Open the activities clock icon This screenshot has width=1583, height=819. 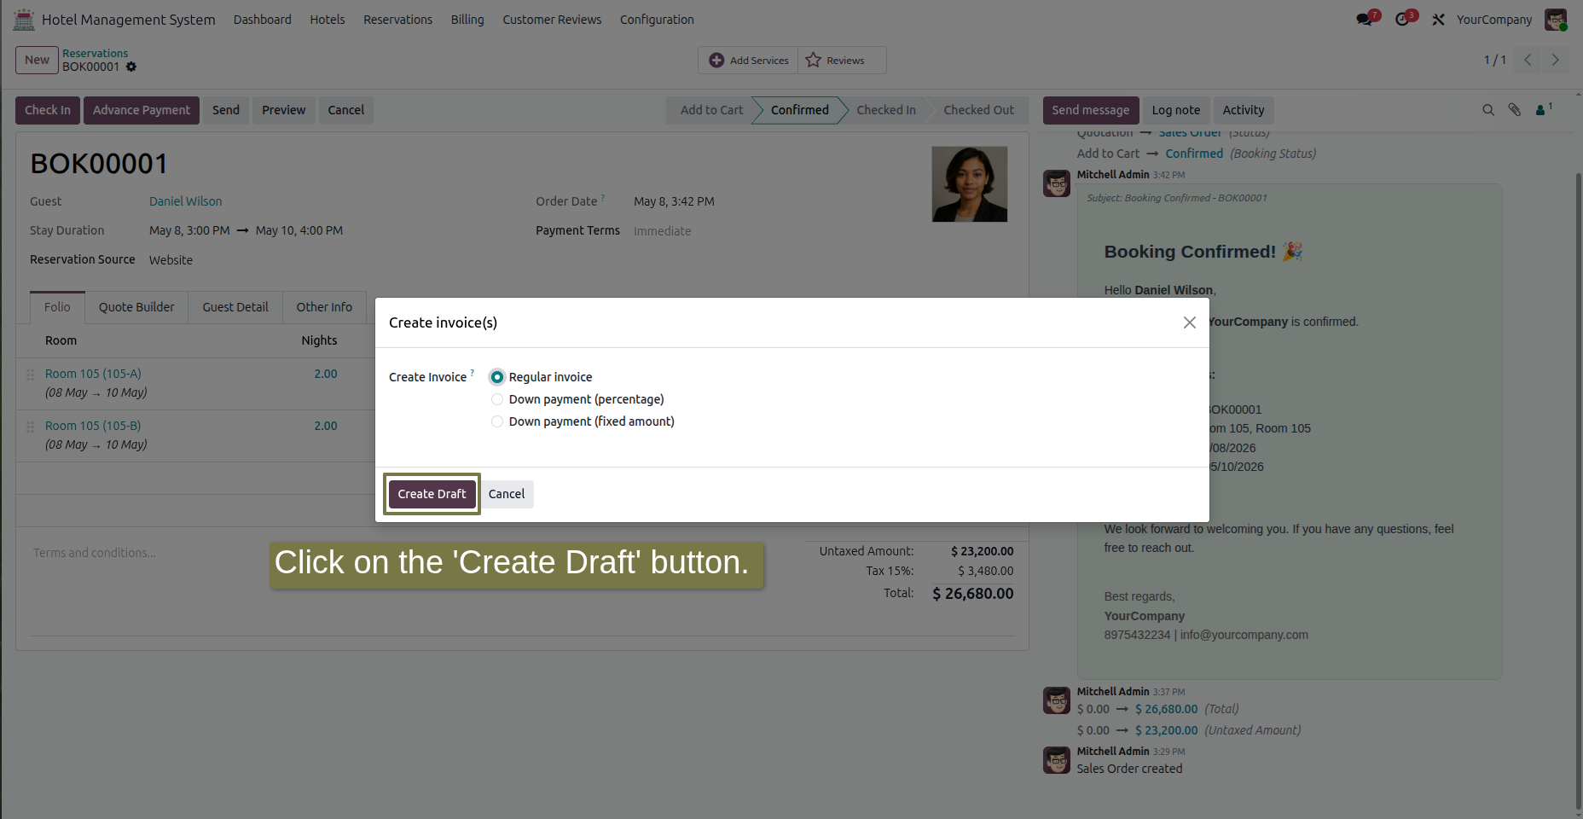tap(1403, 19)
